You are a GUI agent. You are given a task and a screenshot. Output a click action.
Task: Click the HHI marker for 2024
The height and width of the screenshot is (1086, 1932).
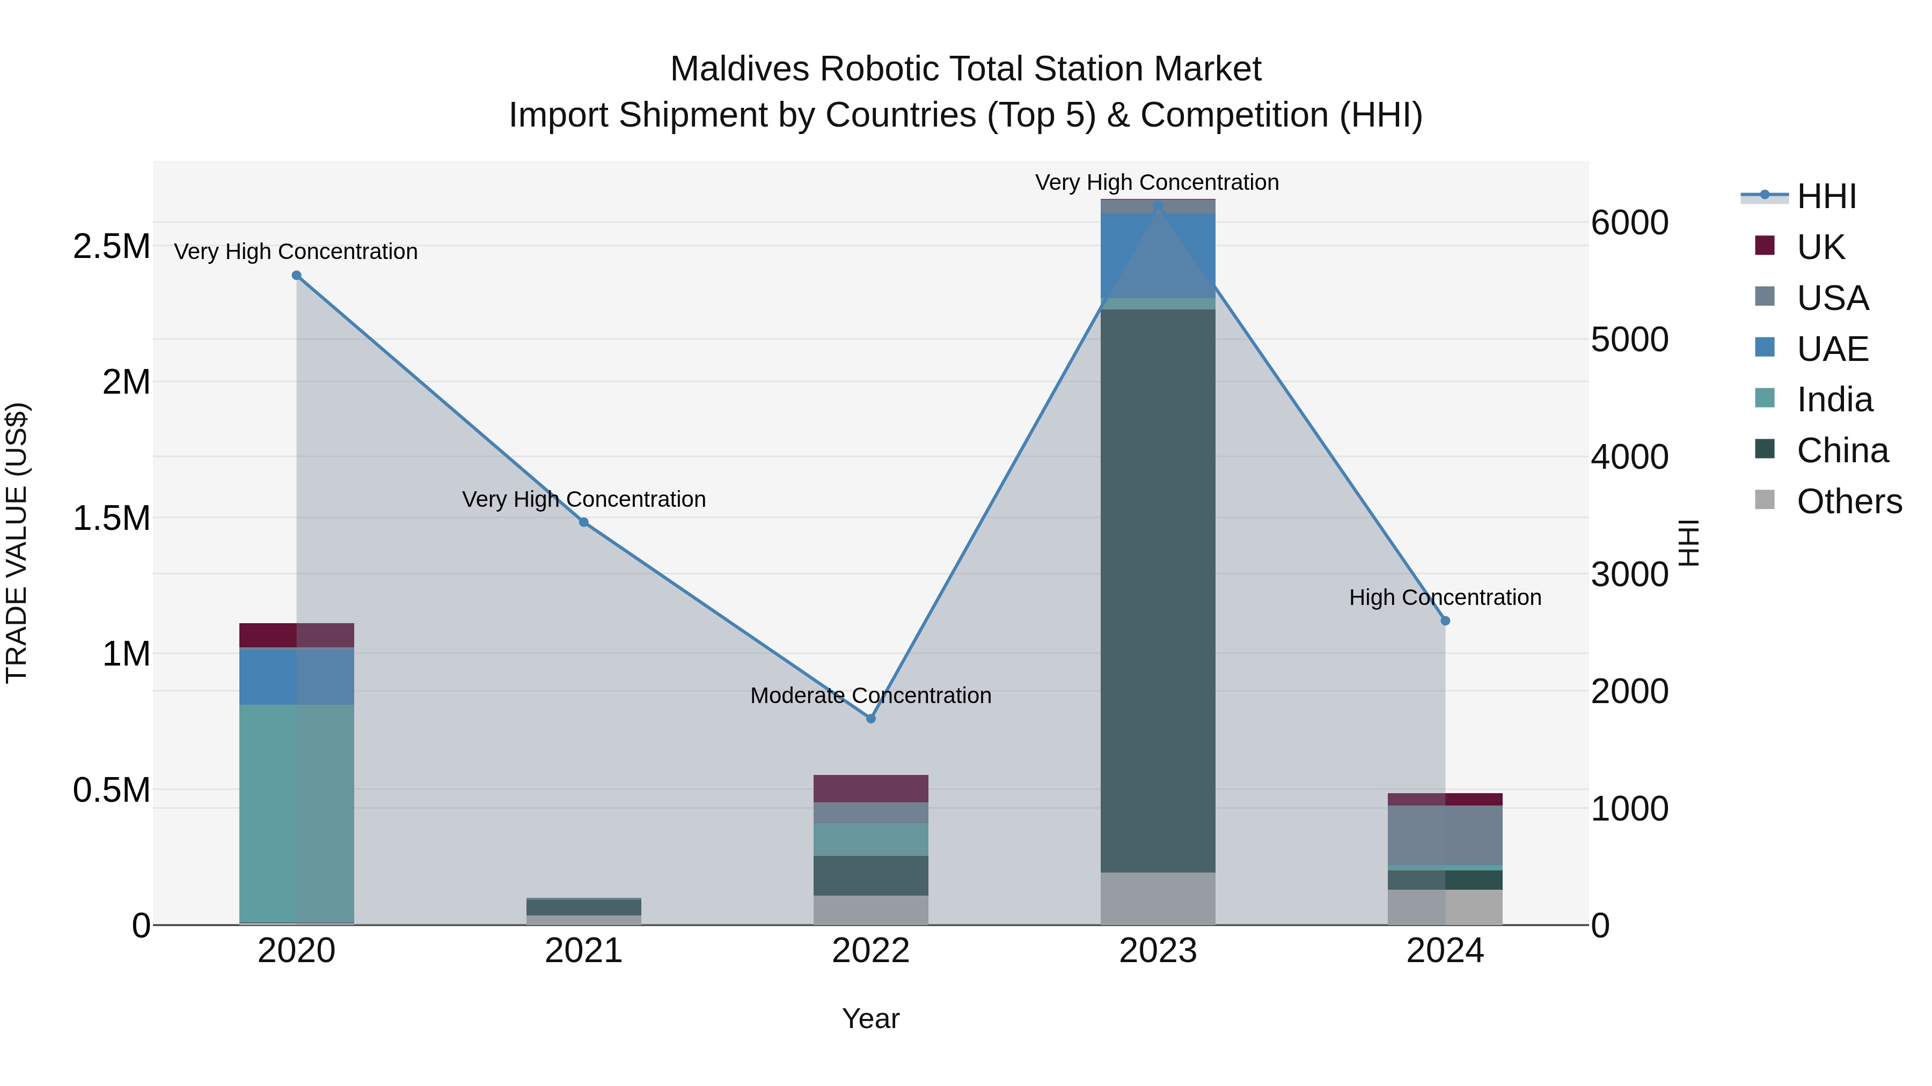[1445, 620]
